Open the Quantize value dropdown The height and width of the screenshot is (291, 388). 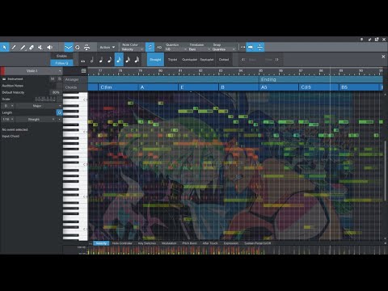[175, 49]
